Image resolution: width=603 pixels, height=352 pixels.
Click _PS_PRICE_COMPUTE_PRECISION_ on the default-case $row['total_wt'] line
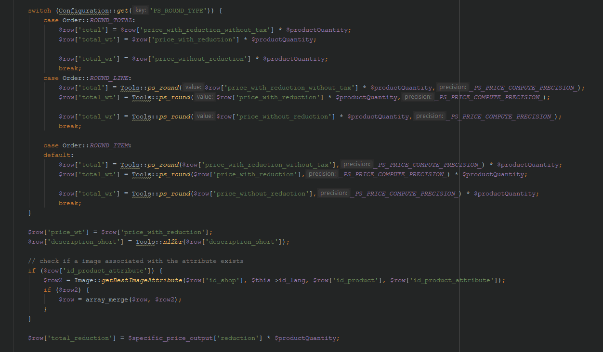[394, 174]
